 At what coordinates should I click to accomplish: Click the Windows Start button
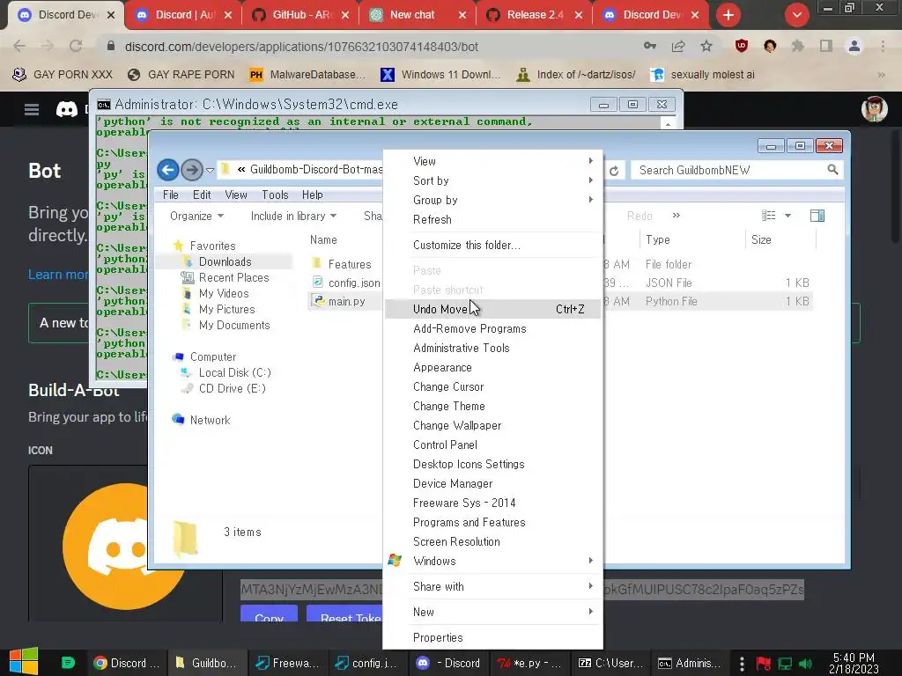(x=24, y=662)
